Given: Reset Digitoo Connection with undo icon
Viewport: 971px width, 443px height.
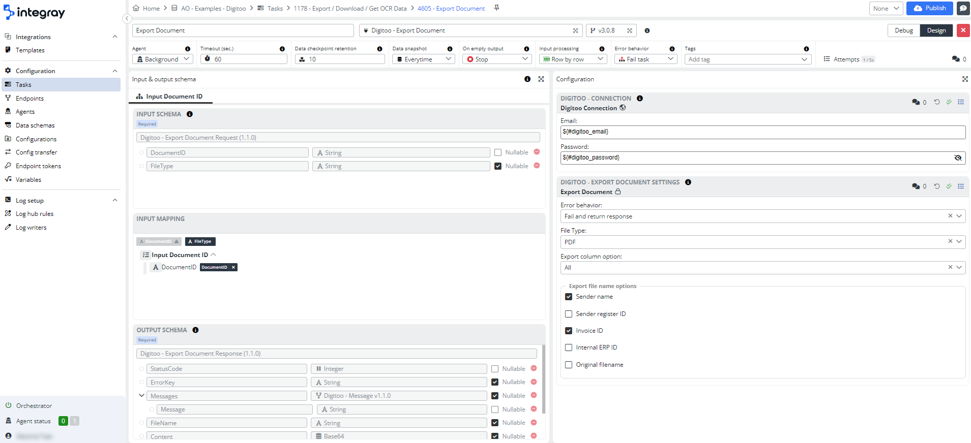Looking at the screenshot, I should click(937, 102).
